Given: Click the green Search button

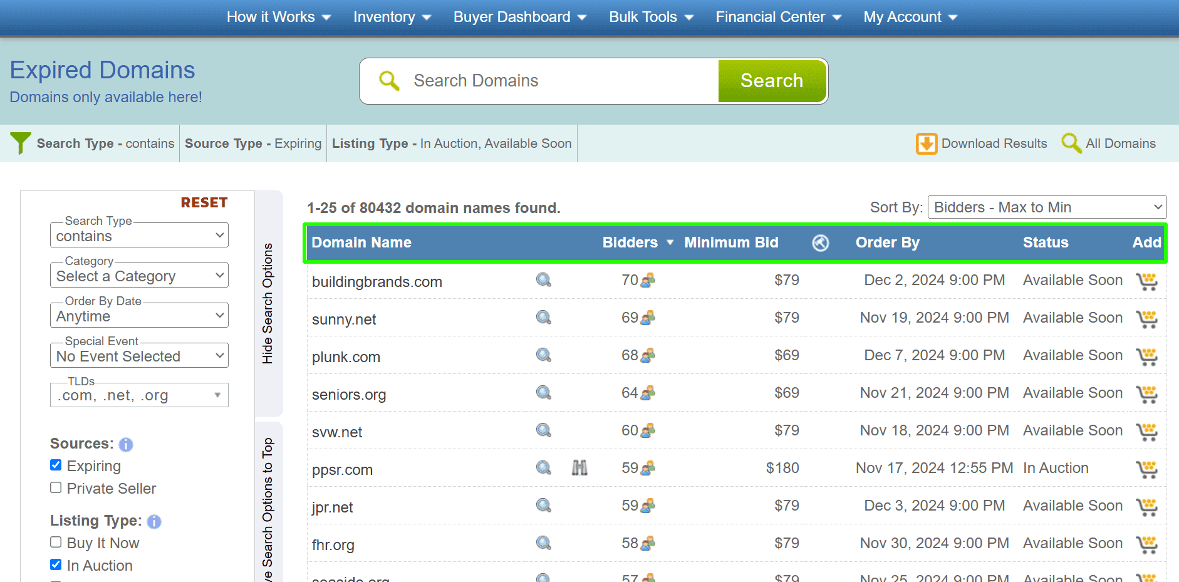Looking at the screenshot, I should tap(772, 81).
